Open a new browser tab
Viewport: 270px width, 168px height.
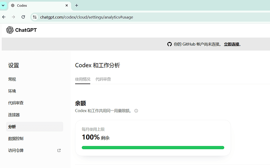77,5
